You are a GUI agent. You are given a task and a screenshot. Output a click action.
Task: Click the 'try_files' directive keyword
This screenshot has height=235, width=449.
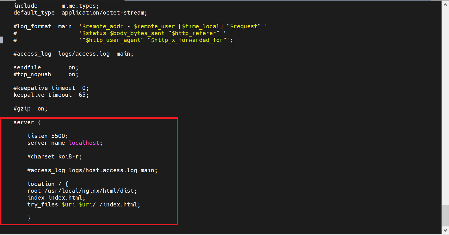43,204
